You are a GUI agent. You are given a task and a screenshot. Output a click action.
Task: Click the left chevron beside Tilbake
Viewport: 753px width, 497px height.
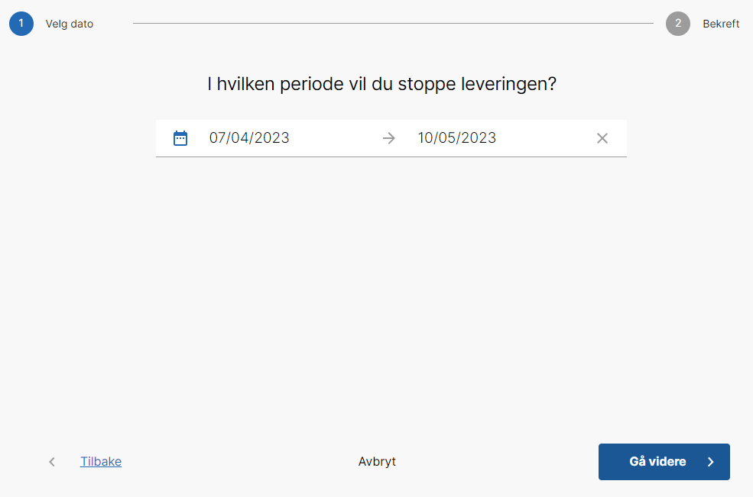point(52,462)
